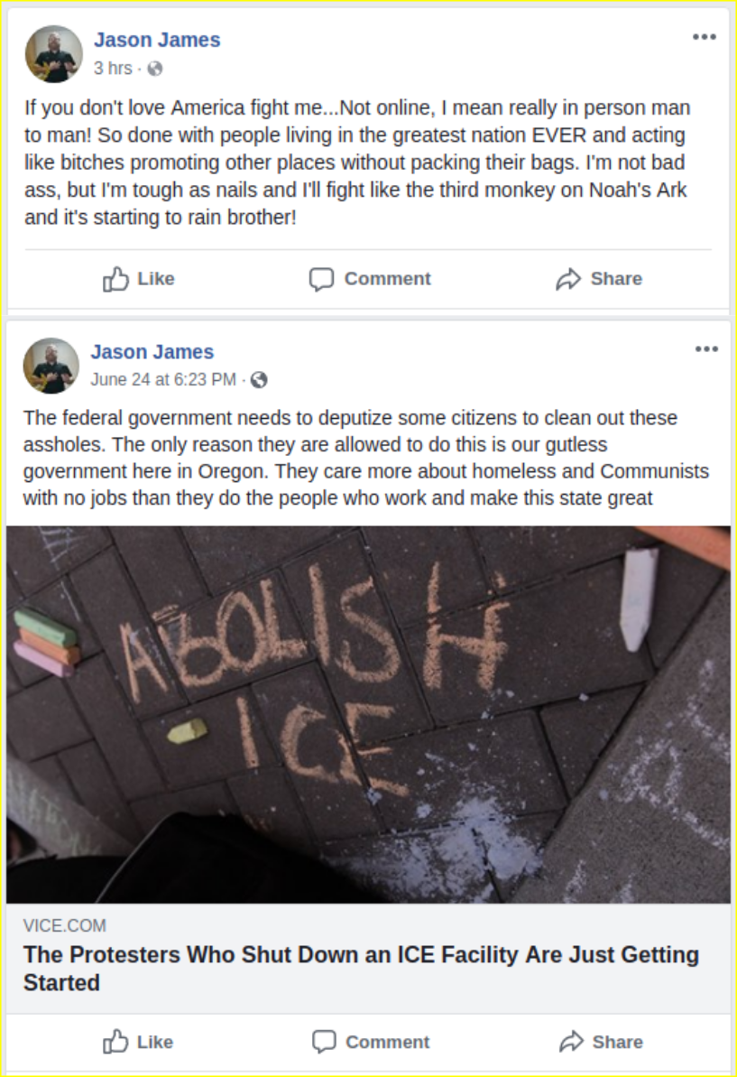The width and height of the screenshot is (737, 1077).
Task: Open the June 24 at 6:23 PM timestamp
Action: tap(163, 379)
